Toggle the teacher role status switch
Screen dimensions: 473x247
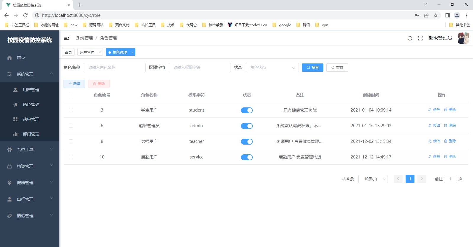point(247,142)
